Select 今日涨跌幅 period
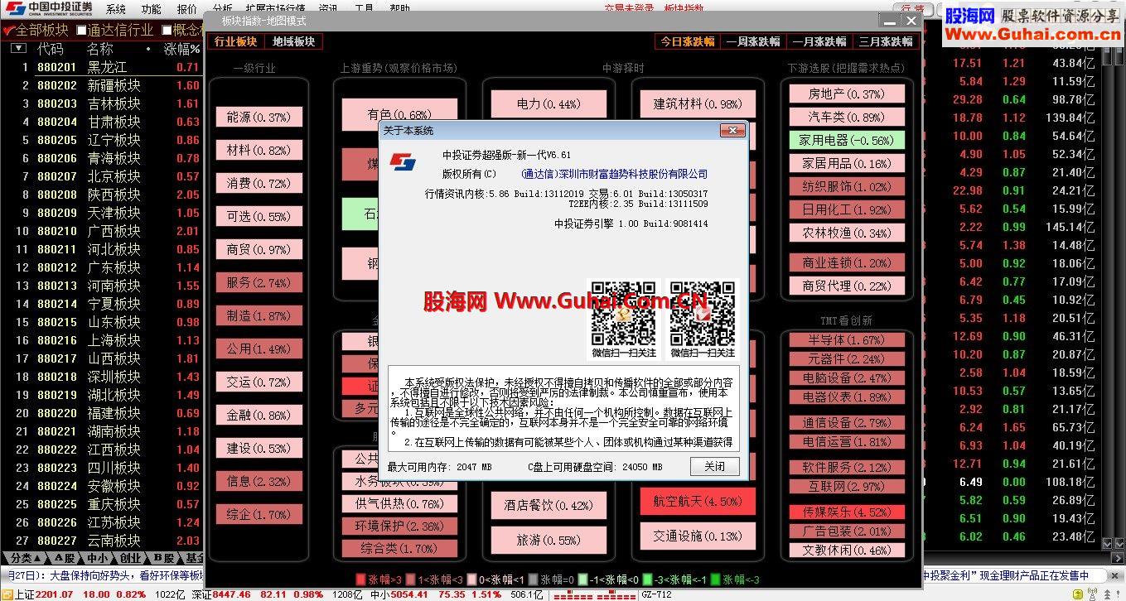 688,41
